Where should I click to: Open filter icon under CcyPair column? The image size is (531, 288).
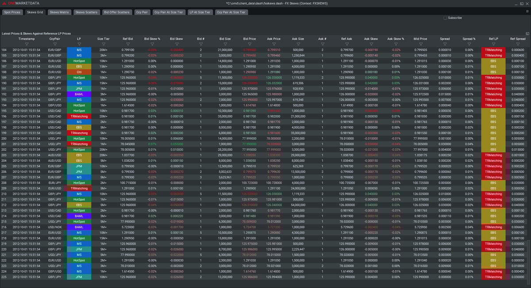point(55,44)
